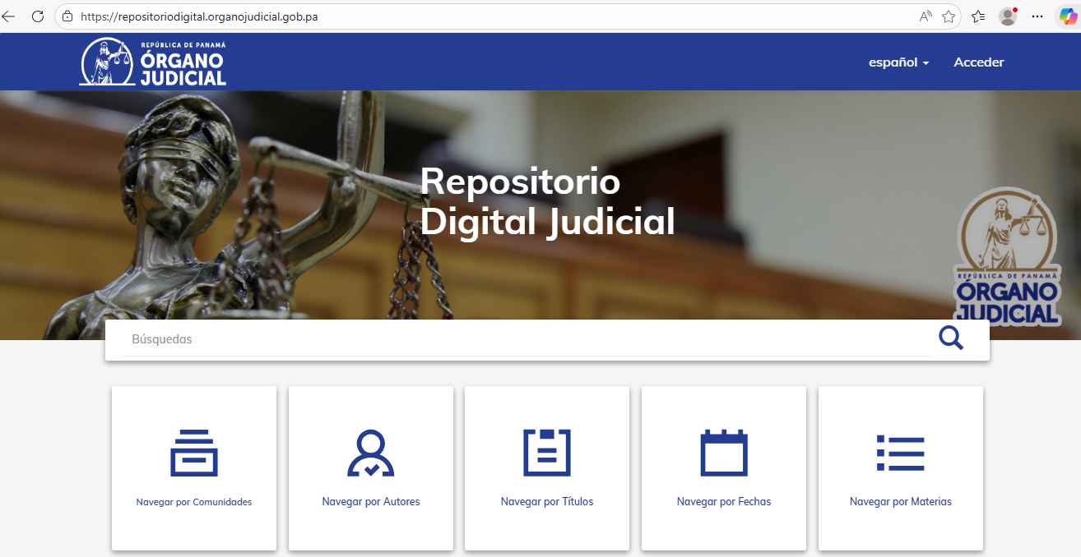Open the Fechas calendar icon
This screenshot has width=1081, height=557.
tap(723, 453)
